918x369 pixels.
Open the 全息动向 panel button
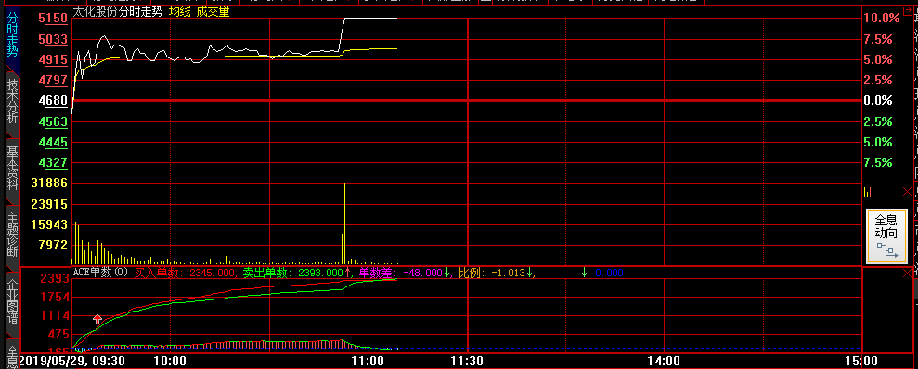click(886, 236)
